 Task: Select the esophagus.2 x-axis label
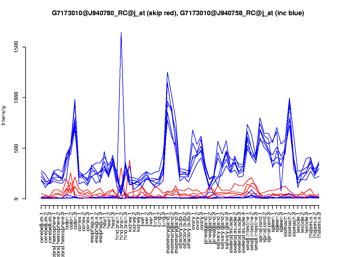(x=96, y=227)
